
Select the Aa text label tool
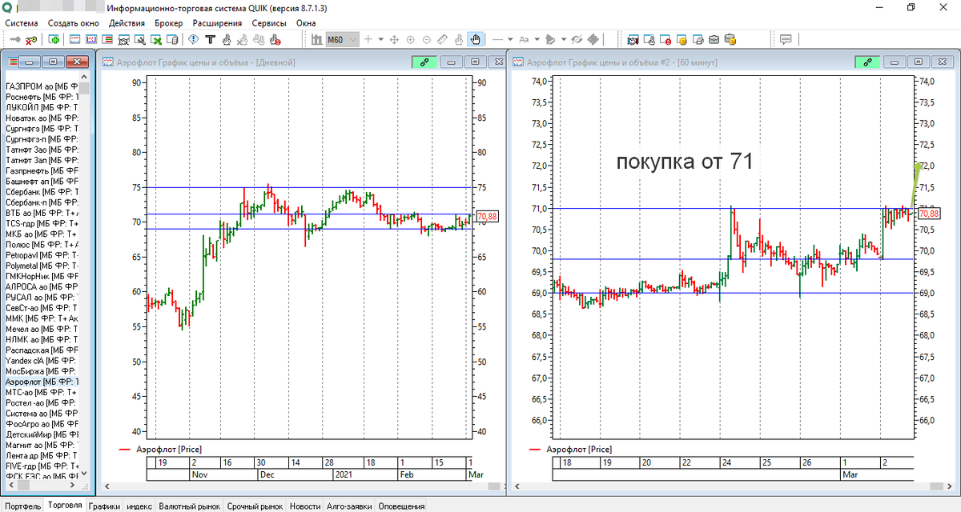click(524, 39)
